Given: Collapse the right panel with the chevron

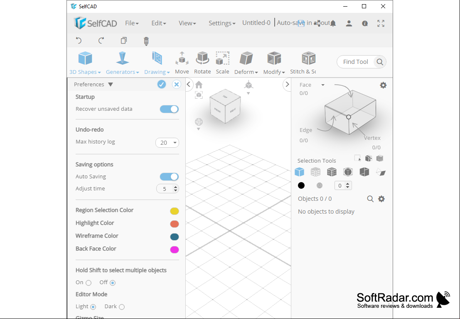Looking at the screenshot, I should click(x=287, y=84).
